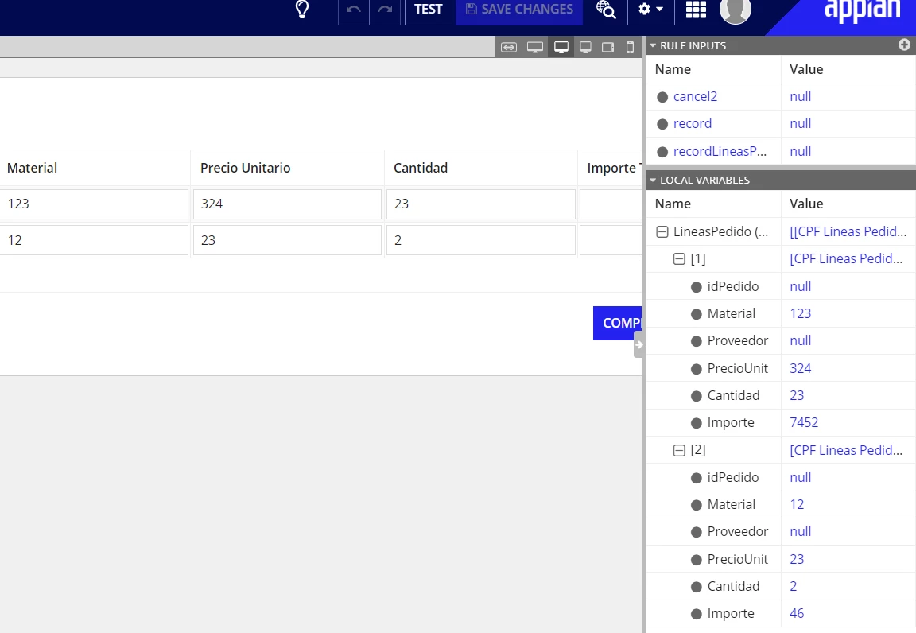
Task: Collapse the LineasPedido variable node
Action: 662,232
